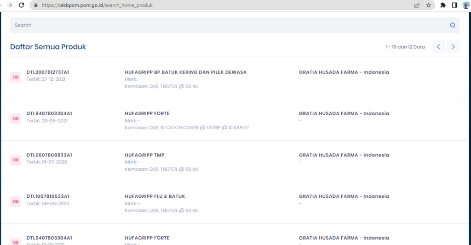Toggle the browser side panel icon

tap(454, 5)
